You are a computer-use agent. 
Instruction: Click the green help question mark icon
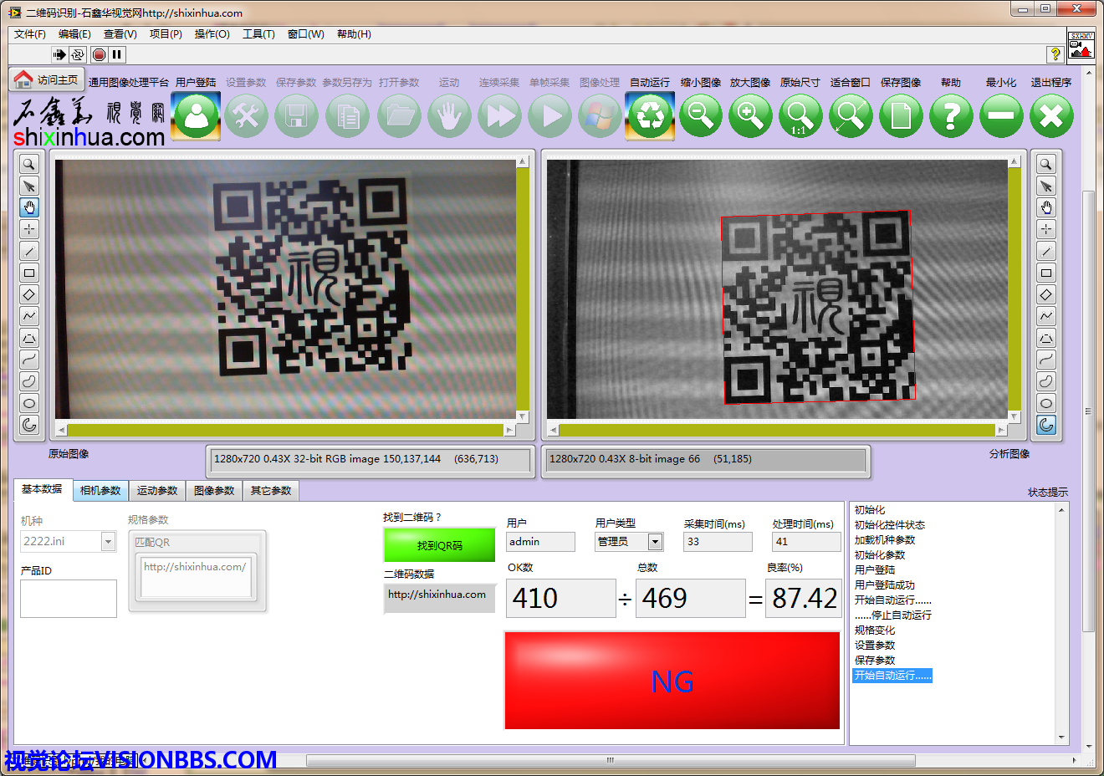(x=951, y=115)
